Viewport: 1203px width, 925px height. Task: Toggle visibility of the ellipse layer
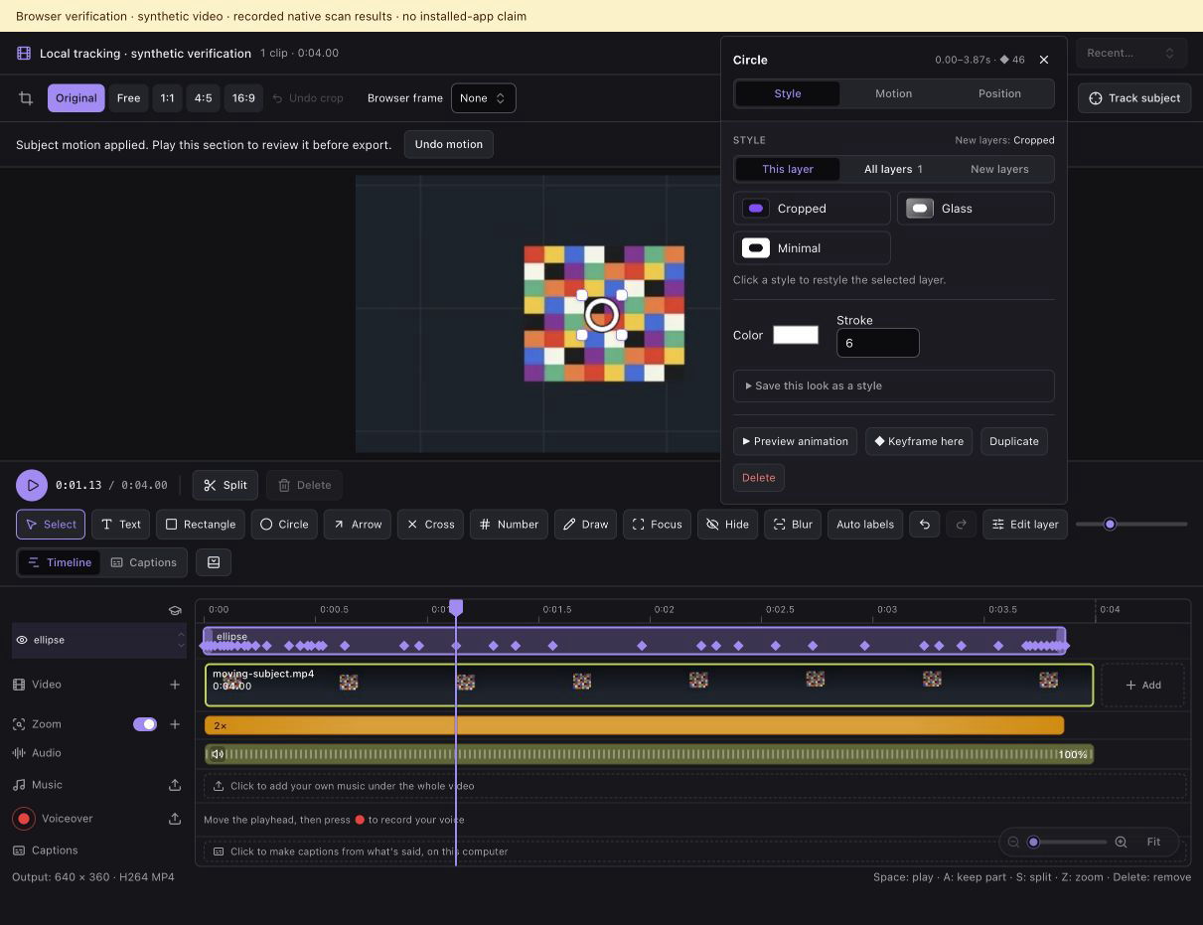[x=22, y=641]
